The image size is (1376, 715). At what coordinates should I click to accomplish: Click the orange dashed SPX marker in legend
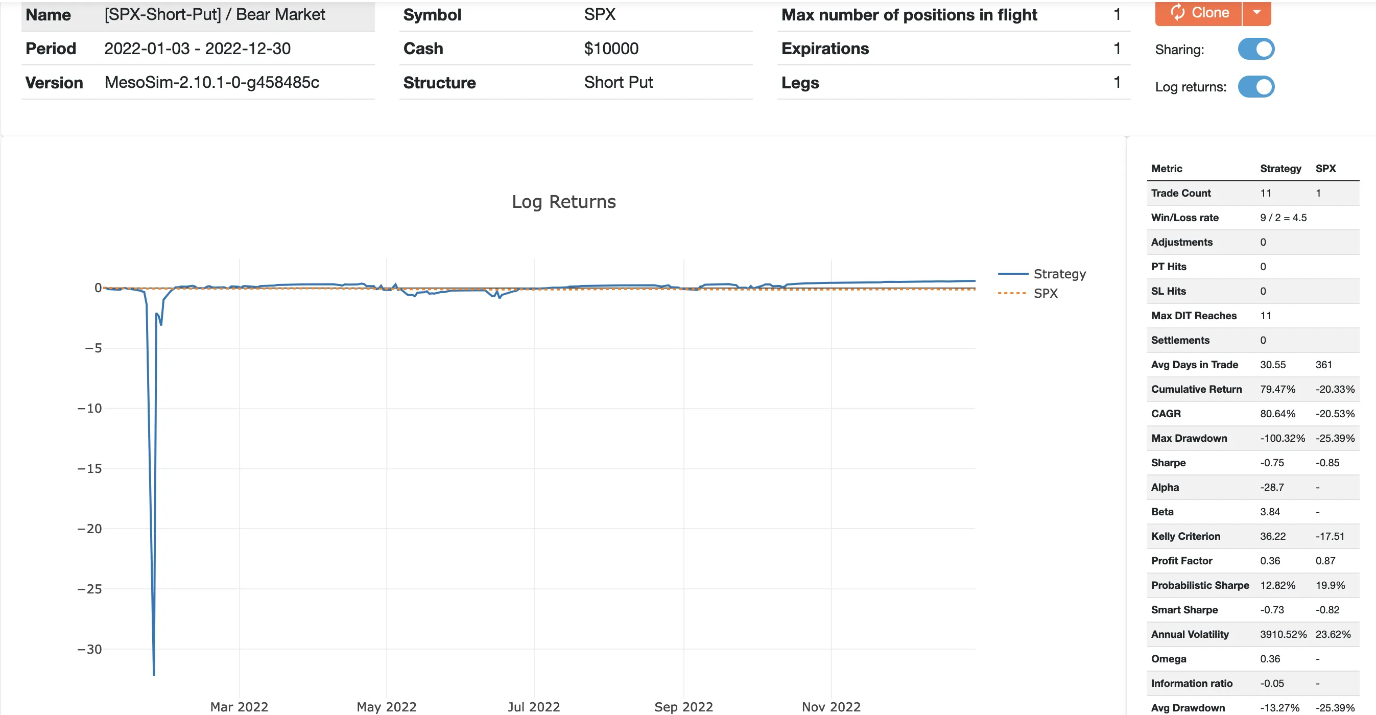(x=1011, y=293)
